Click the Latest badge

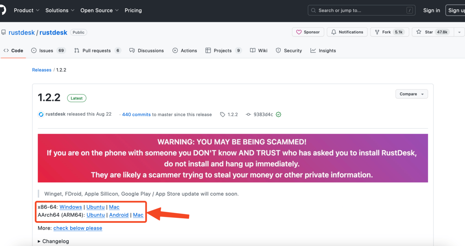click(76, 98)
